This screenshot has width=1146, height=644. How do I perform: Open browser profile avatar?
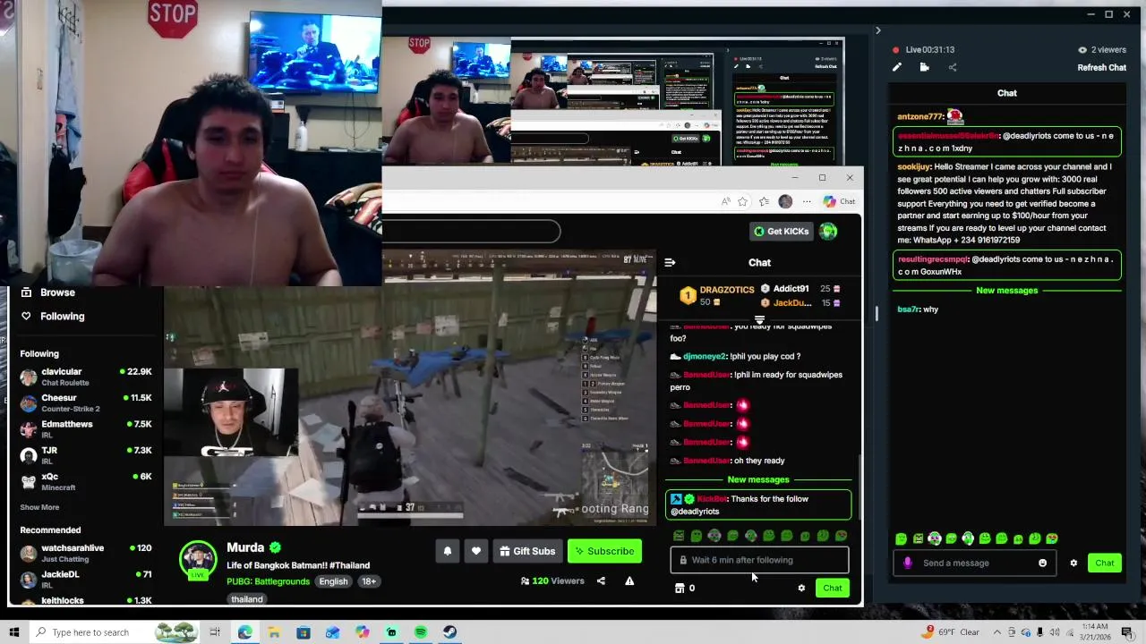(x=785, y=201)
